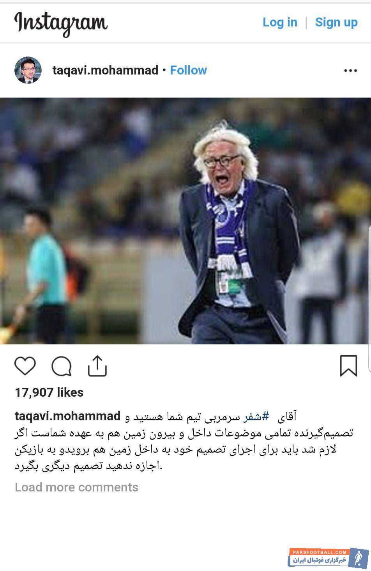View the 17,907 likes list
Image resolution: width=371 pixels, height=571 pixels.
pos(49,392)
